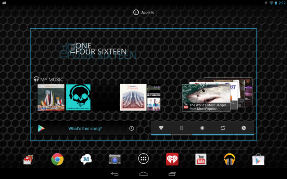Viewport: 287px width, 179px height.
Task: Launch the Chrome browser
Action: (57, 159)
